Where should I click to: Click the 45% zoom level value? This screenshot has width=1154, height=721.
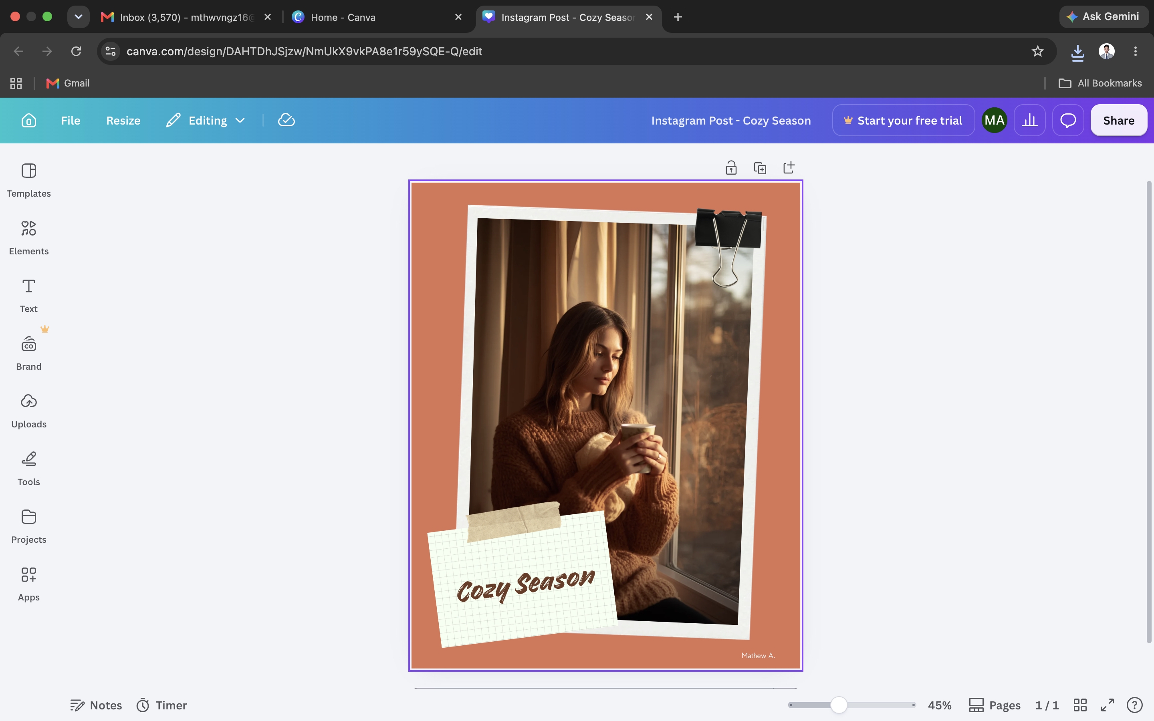[939, 705]
